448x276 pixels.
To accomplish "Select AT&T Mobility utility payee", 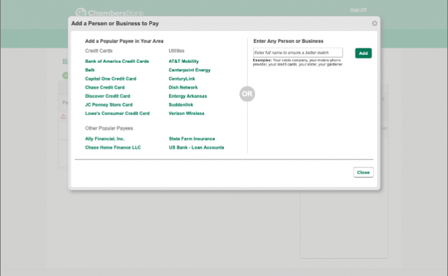I will click(184, 62).
